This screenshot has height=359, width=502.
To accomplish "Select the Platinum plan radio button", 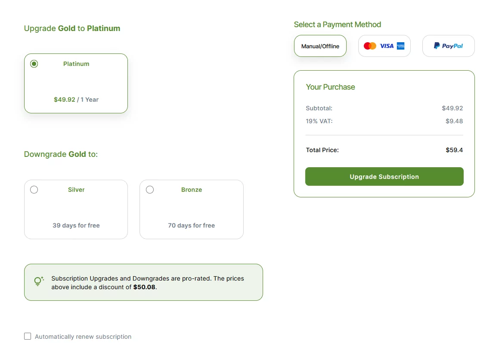I will [x=34, y=64].
